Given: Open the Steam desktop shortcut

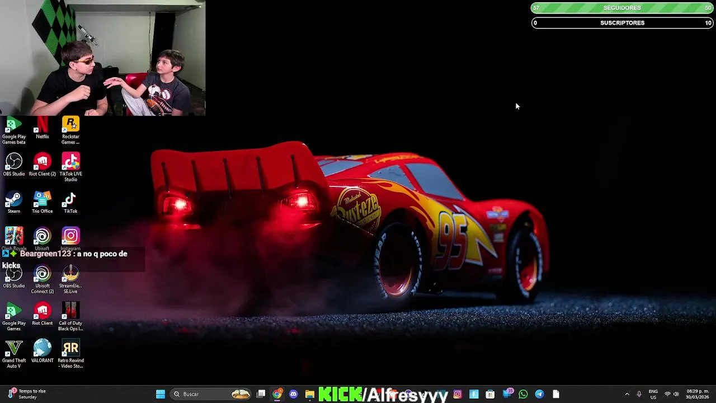Looking at the screenshot, I should pyautogui.click(x=14, y=202).
